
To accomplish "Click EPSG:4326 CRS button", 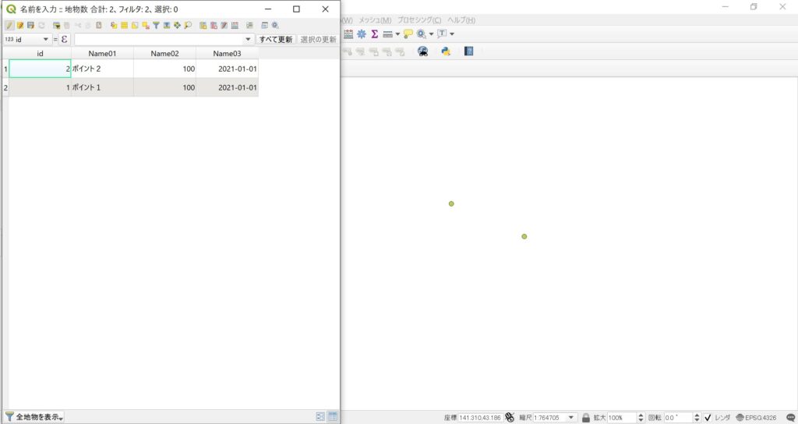I will point(756,418).
